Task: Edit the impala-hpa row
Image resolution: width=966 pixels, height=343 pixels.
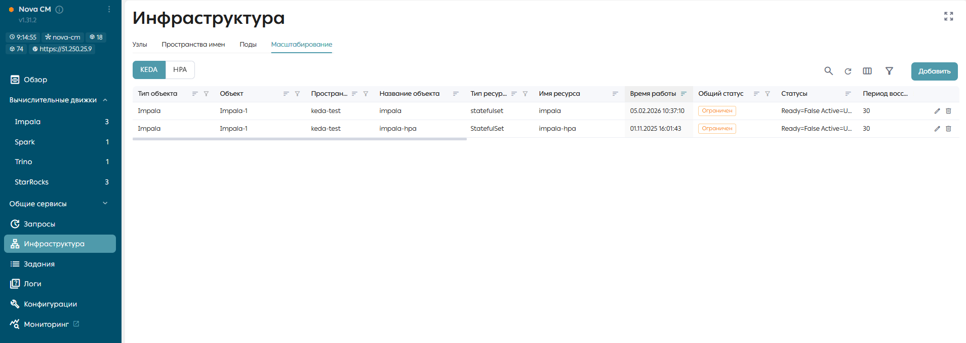Action: (937, 129)
